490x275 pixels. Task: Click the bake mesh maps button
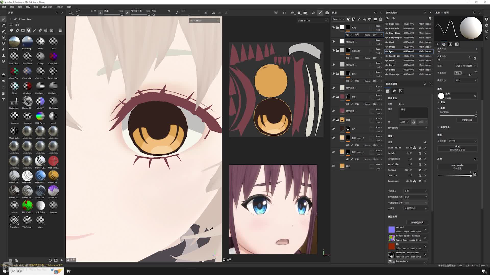tap(417, 223)
